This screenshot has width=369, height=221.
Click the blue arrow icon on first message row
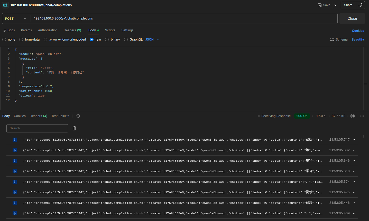tap(15, 140)
